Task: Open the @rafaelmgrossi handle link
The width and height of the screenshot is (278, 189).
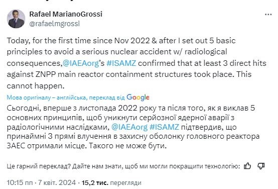Action: click(55, 24)
